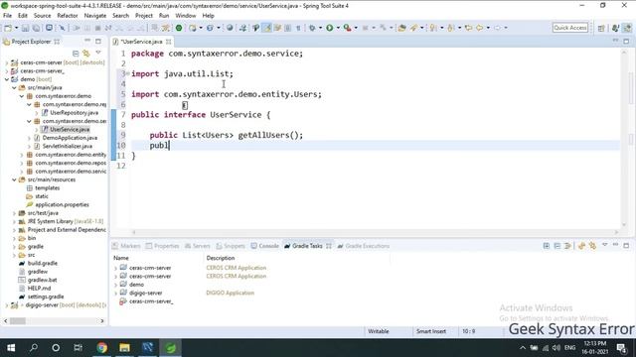The image size is (636, 357).
Task: Click the Open Type toolbar icon
Action: (401, 28)
